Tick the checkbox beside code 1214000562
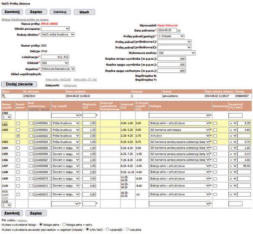 point(31,123)
